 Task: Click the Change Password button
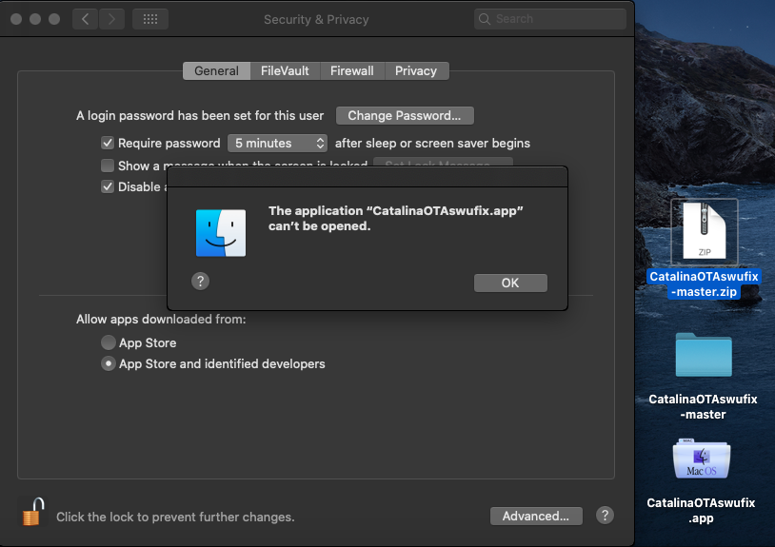(x=405, y=115)
